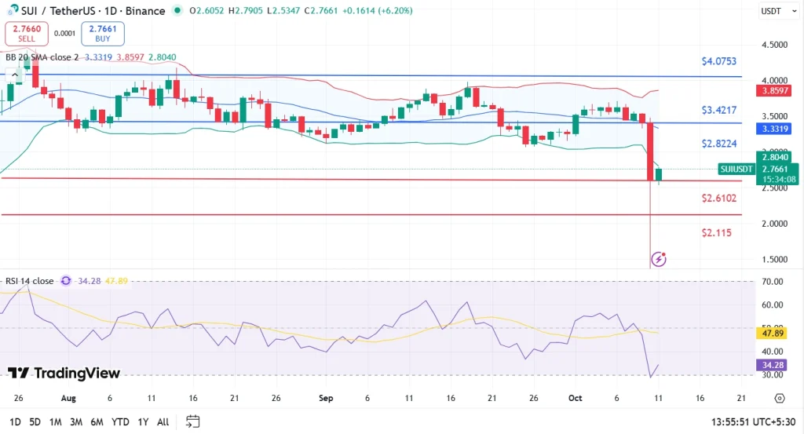Open the USDT currency dropdown
This screenshot has width=804, height=434.
777,11
